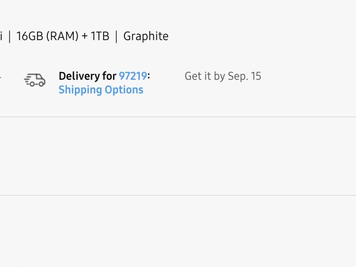Click the divider line below Shipping Options
The image size is (356, 267).
point(178,117)
